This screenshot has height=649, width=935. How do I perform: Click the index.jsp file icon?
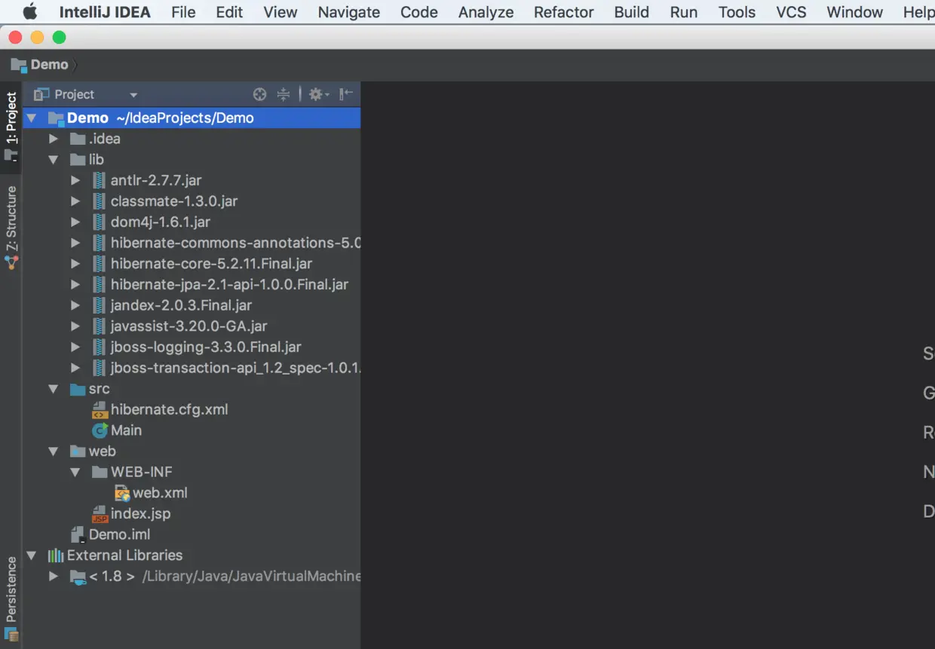pyautogui.click(x=100, y=514)
